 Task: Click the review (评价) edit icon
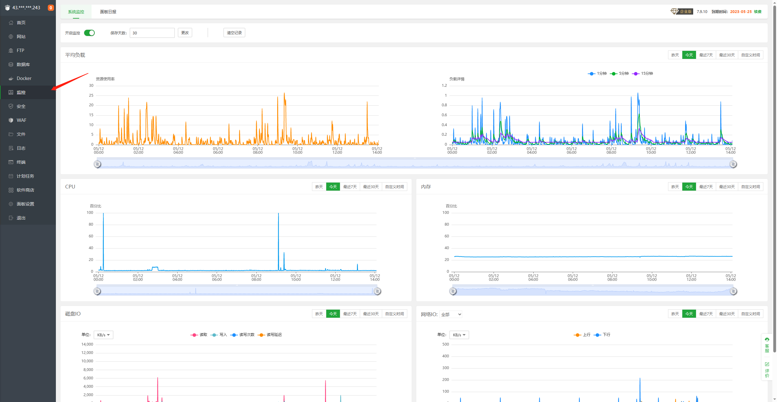click(767, 364)
